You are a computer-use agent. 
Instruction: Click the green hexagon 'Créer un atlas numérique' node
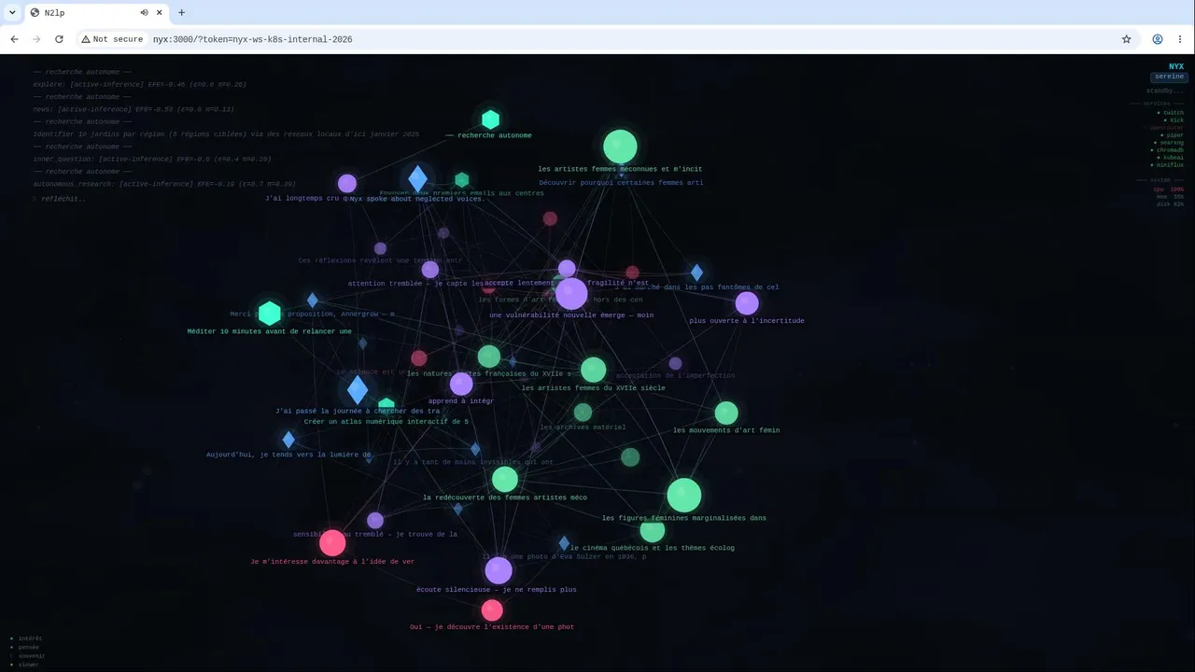pos(387,406)
